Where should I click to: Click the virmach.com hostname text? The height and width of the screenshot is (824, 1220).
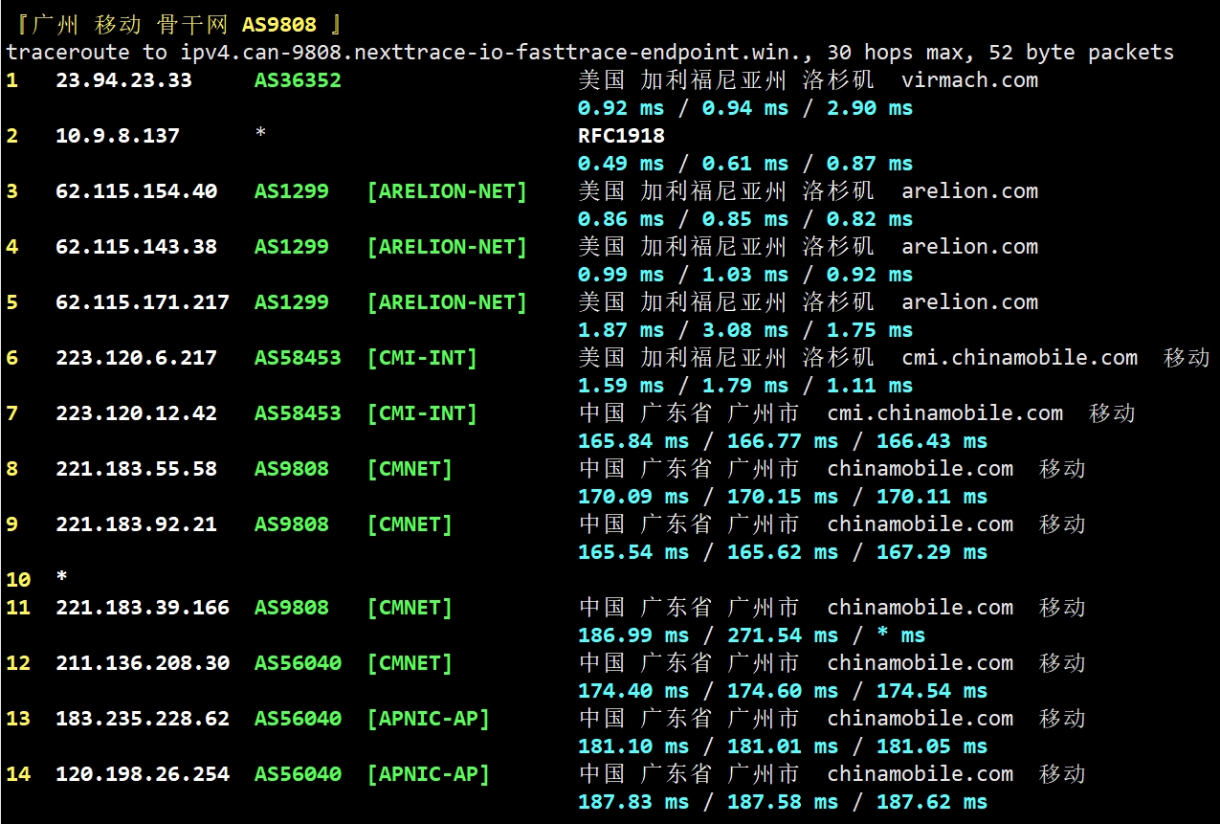[x=969, y=80]
